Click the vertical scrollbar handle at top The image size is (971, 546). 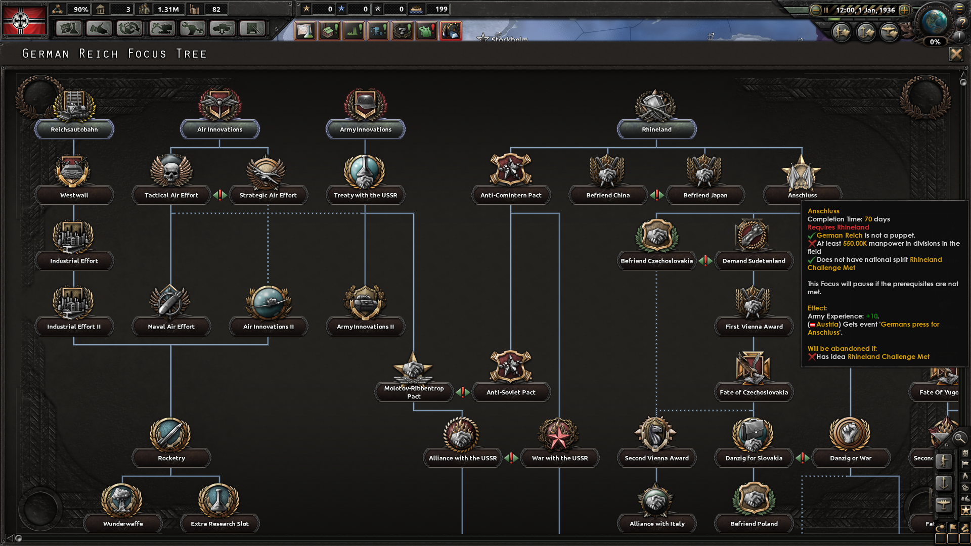[x=963, y=82]
